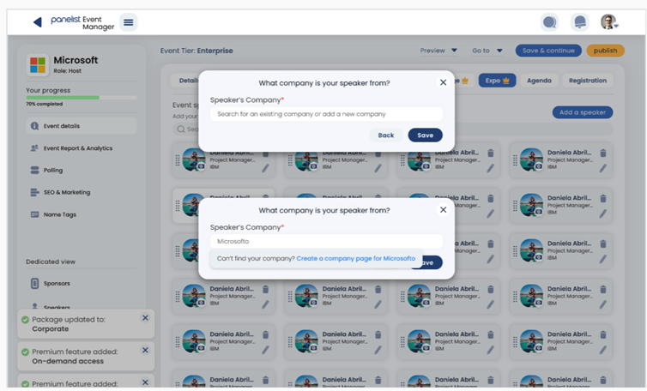
Task: Open the notifications bell
Action: [580, 21]
